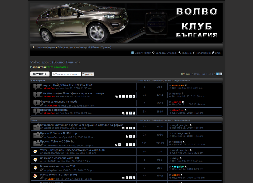Image resolution: width=253 pixels, height=183 pixels.
Task: Jump to latest post in Промяна в правилата
Action: [186, 110]
